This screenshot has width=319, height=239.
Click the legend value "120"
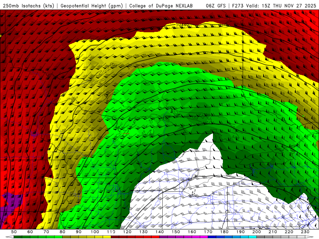point(127,232)
